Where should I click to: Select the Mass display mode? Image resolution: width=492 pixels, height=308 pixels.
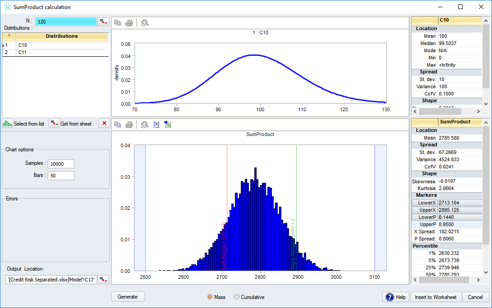[x=210, y=297]
